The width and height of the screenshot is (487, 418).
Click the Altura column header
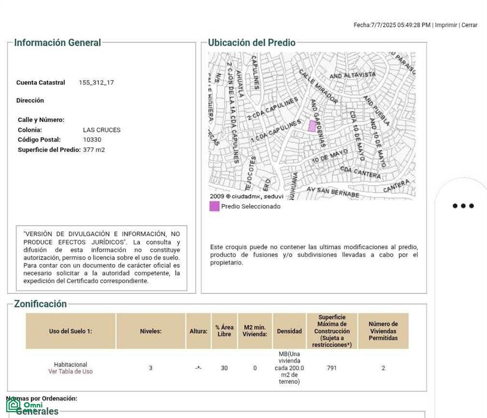point(199,331)
